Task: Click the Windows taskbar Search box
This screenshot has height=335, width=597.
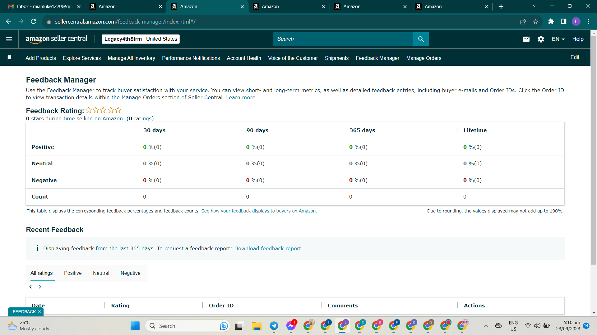Action: click(187, 326)
